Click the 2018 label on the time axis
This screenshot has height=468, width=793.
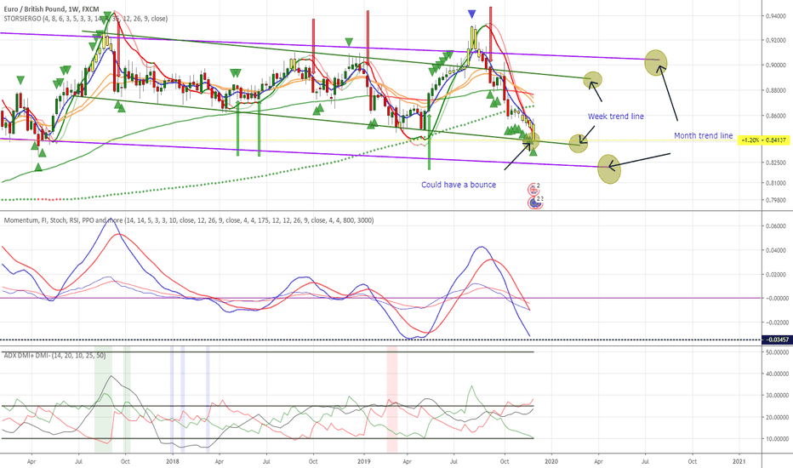coord(173,459)
